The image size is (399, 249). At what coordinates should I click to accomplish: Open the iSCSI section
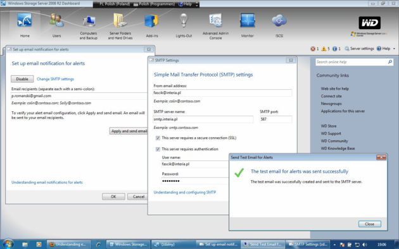(279, 25)
